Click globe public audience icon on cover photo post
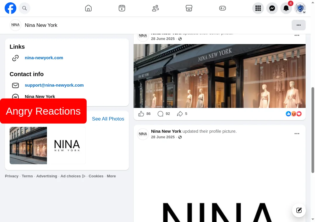 180,39
